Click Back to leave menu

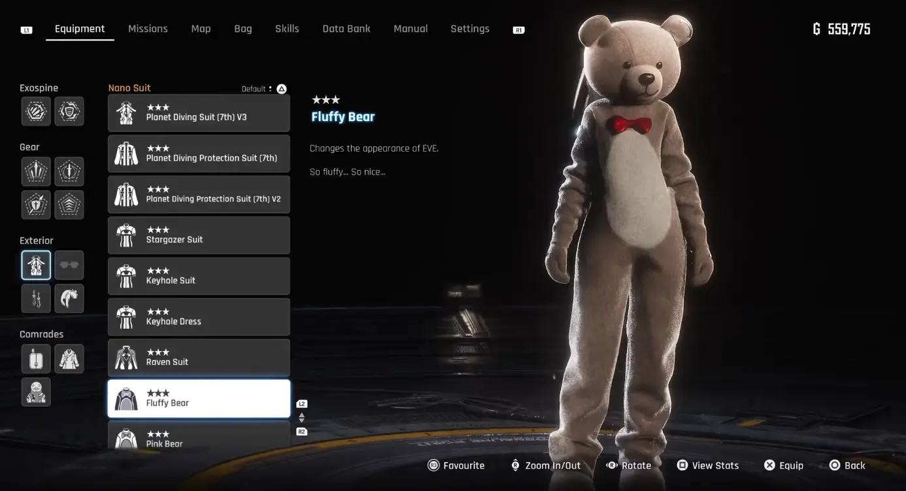click(x=847, y=466)
